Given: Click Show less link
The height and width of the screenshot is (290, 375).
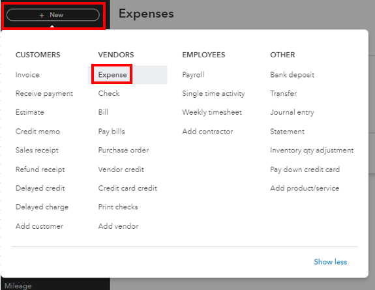Looking at the screenshot, I should (x=330, y=262).
